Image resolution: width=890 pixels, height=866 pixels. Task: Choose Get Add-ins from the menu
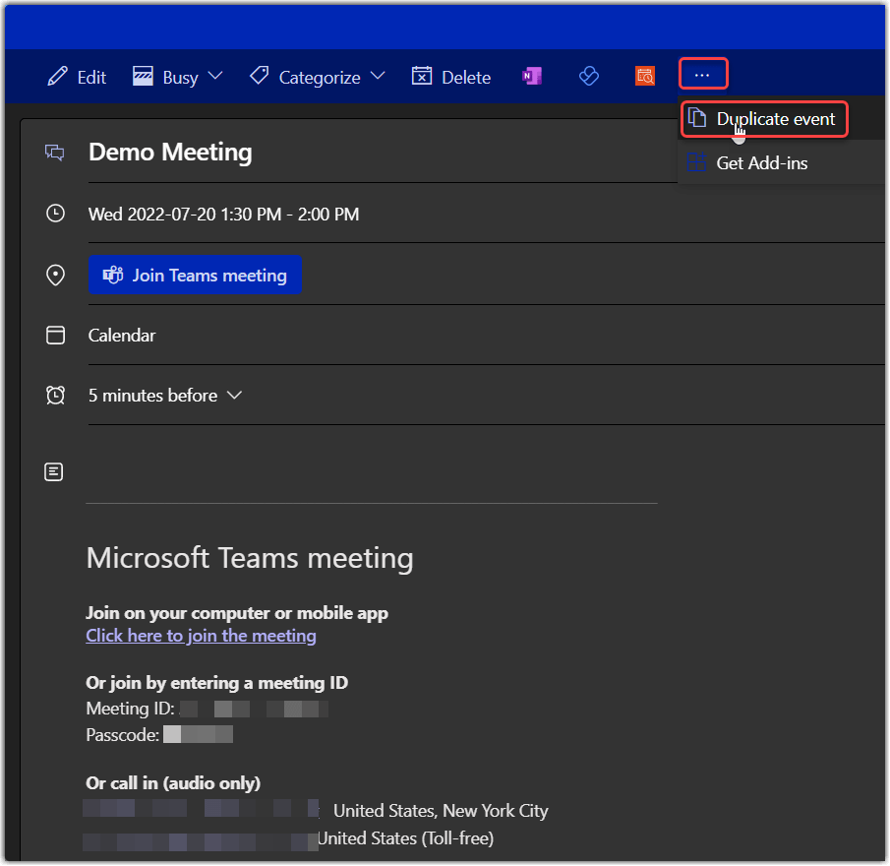tap(761, 163)
